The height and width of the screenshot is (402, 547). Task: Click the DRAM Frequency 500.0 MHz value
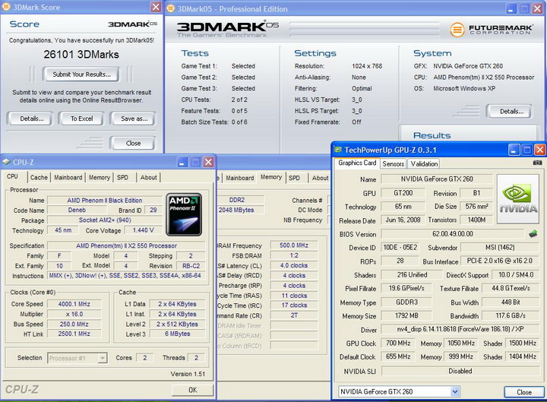[294, 245]
